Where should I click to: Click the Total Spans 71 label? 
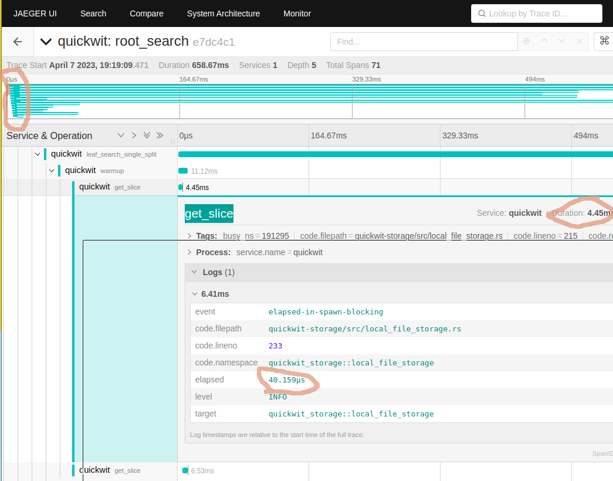[353, 65]
